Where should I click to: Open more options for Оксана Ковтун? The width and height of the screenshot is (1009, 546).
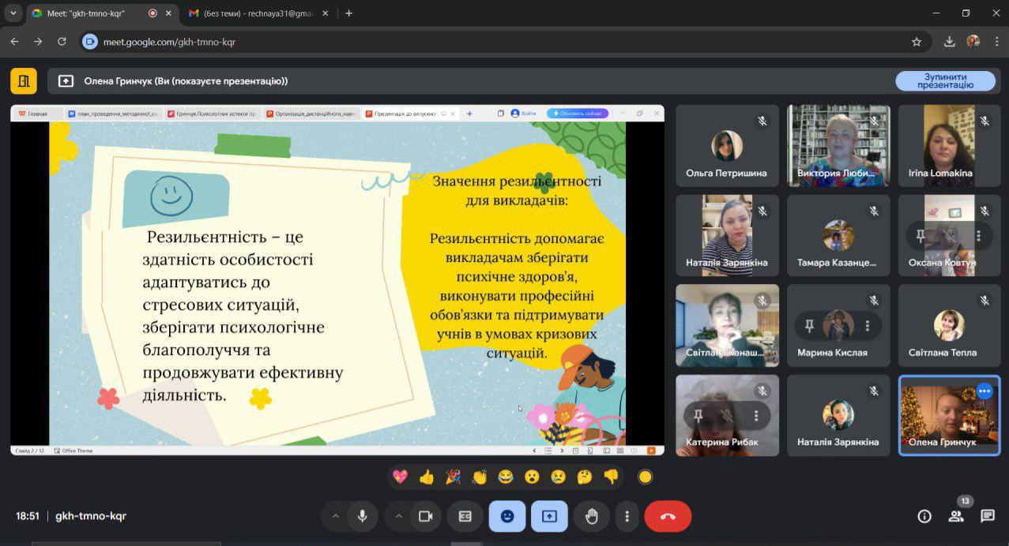click(x=978, y=235)
